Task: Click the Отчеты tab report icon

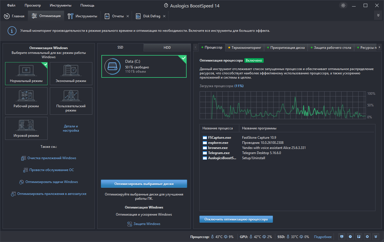Action: pos(107,16)
